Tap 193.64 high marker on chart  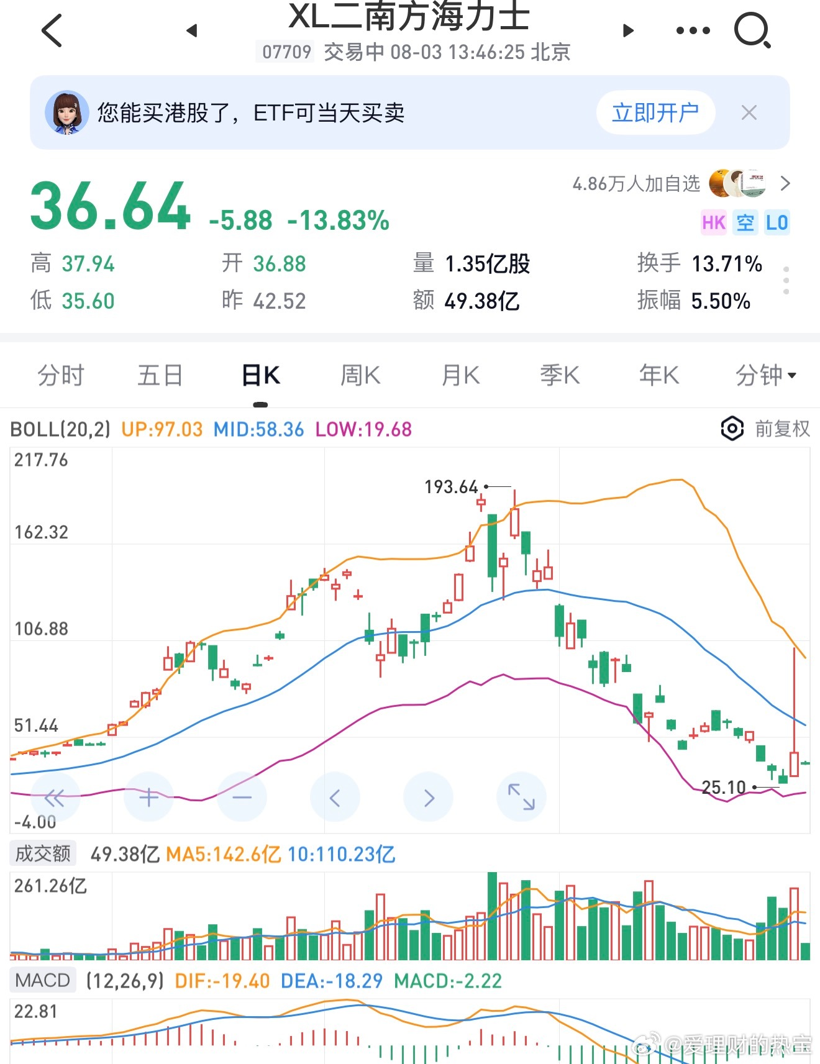(x=451, y=487)
